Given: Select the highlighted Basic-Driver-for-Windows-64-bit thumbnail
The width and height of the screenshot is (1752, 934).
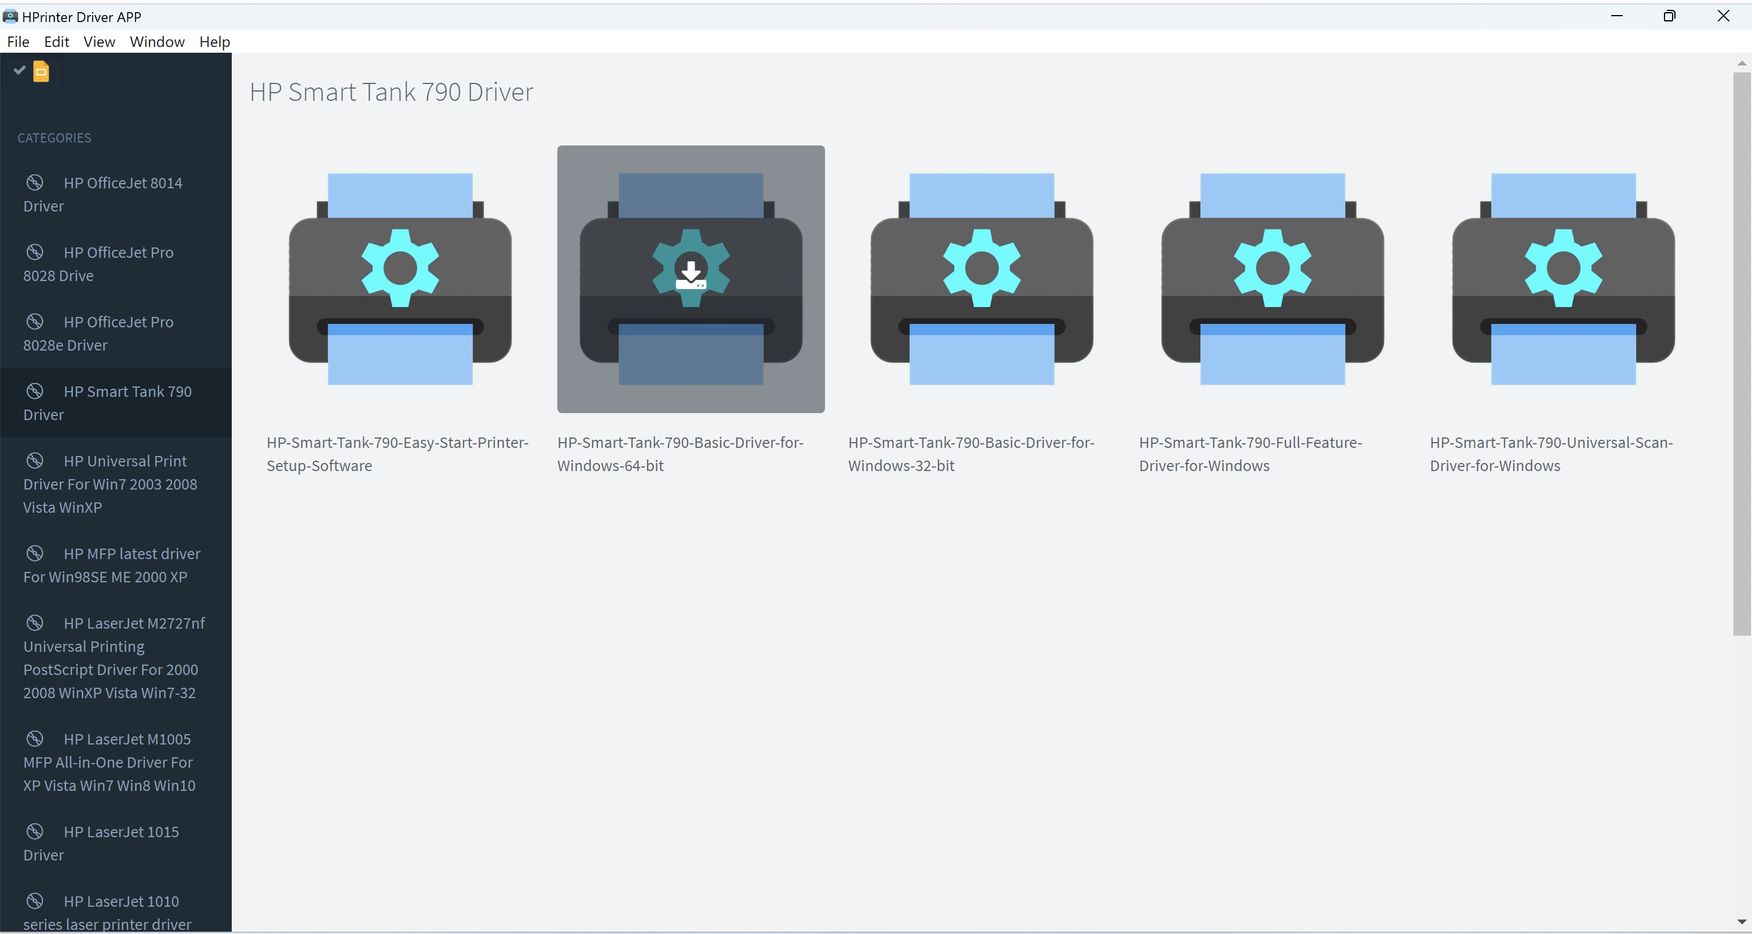Looking at the screenshot, I should [x=691, y=279].
